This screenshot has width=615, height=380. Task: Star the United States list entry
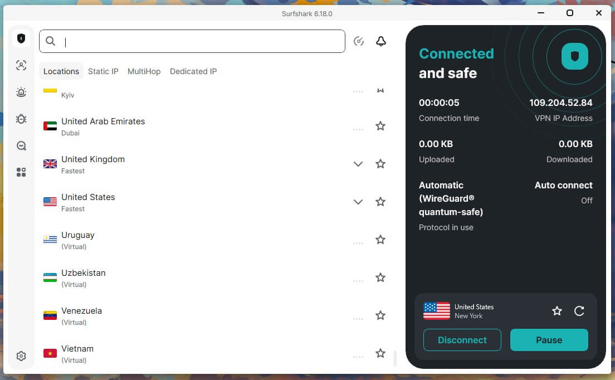pos(380,202)
